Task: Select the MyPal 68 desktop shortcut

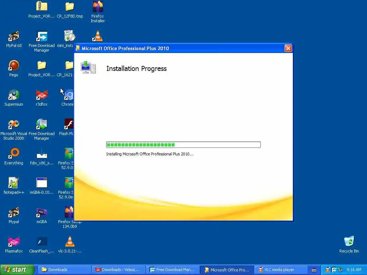Action: (x=14, y=36)
